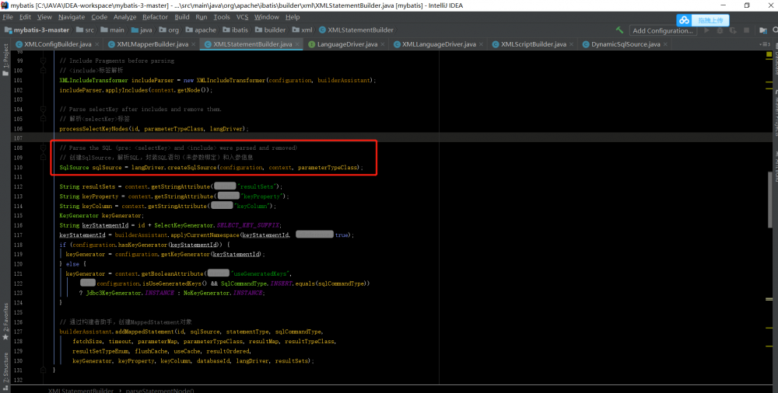The width and height of the screenshot is (778, 393).
Task: Click SELECT_KEY_SUFFIX constant on line 116
Action: point(249,225)
